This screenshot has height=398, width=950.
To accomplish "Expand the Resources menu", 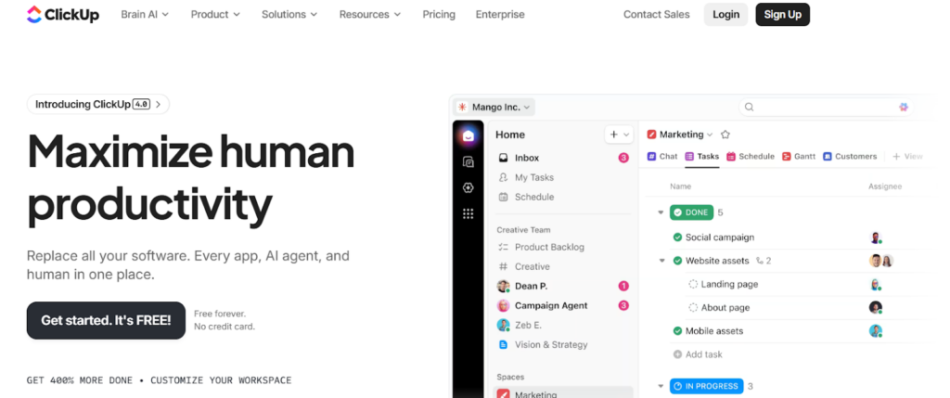I will [x=369, y=15].
